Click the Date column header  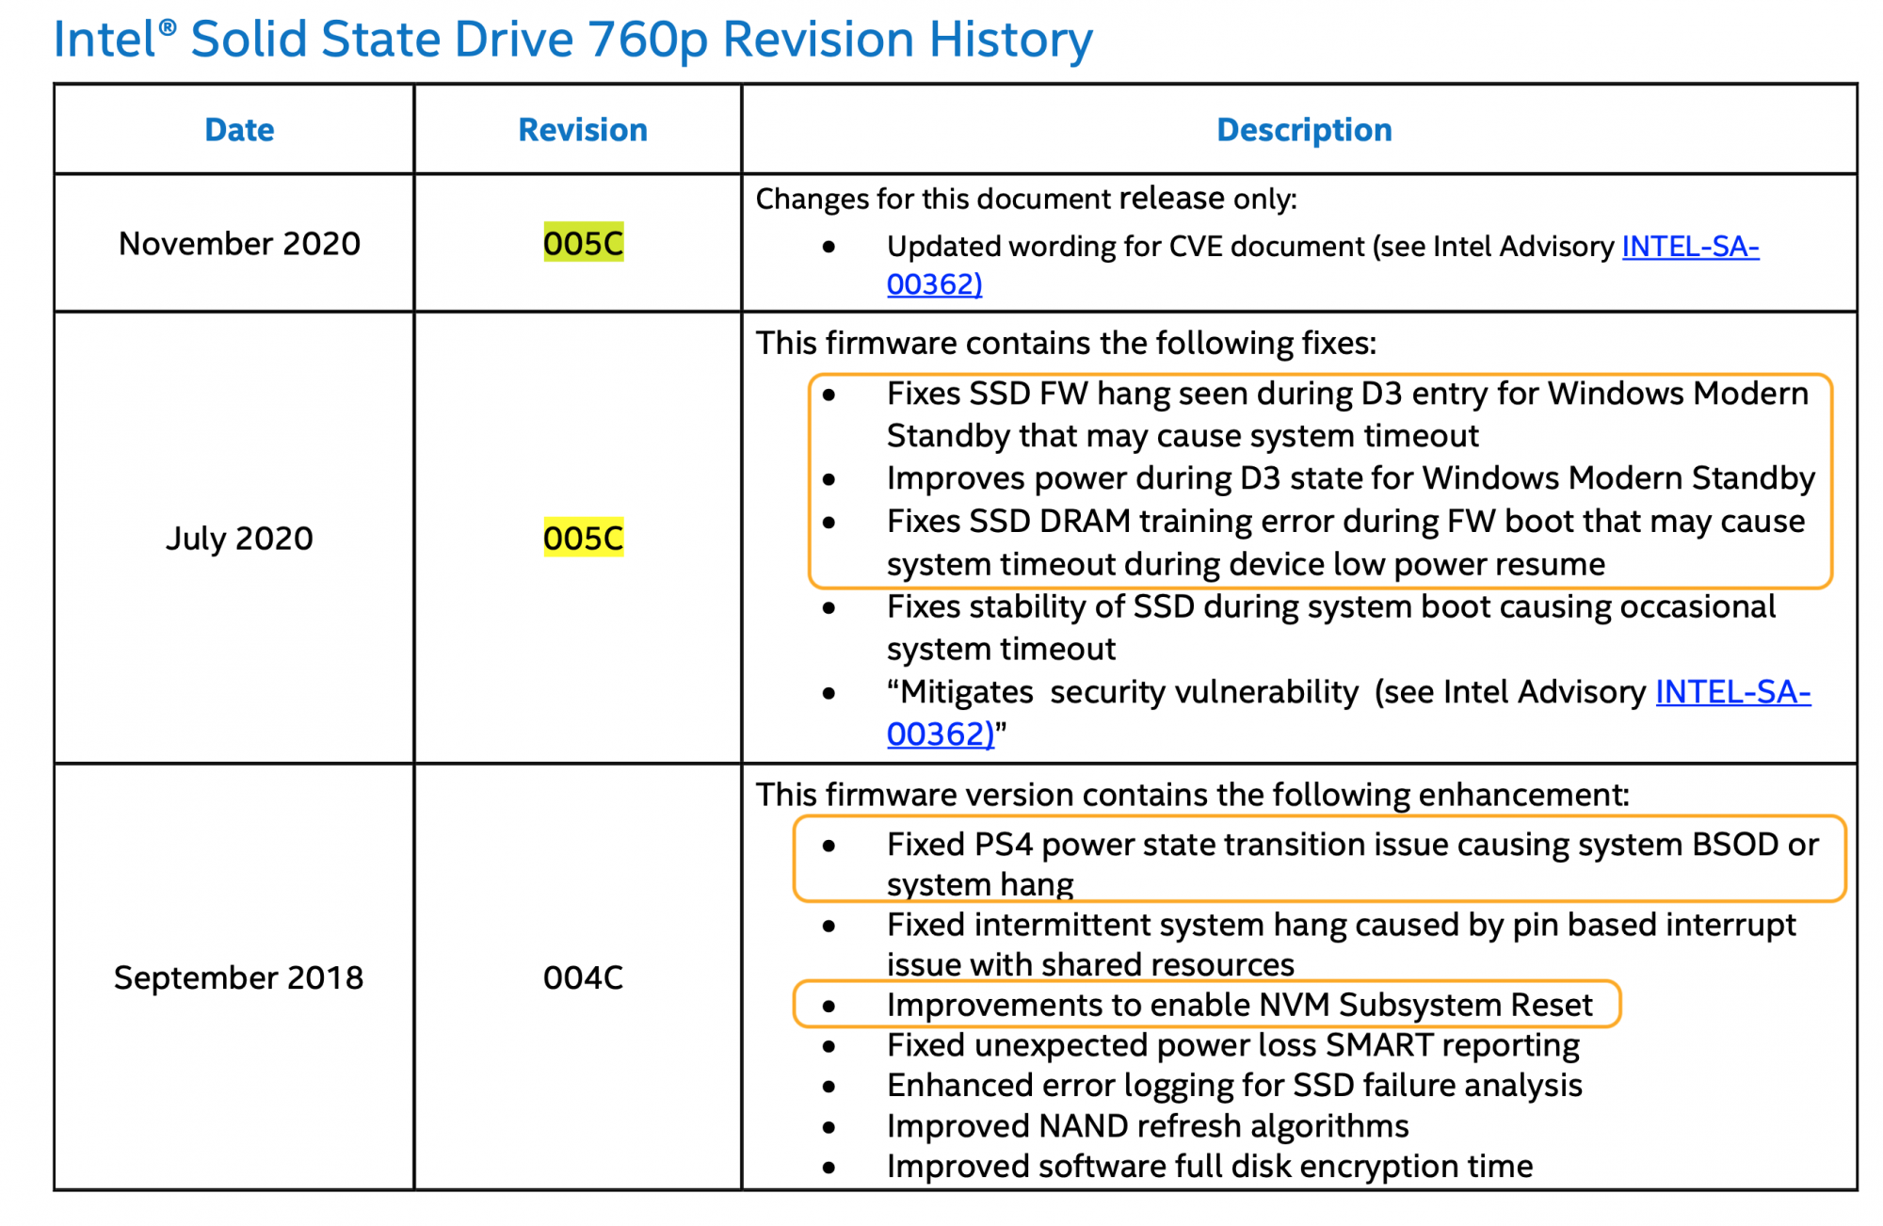pos(239,130)
